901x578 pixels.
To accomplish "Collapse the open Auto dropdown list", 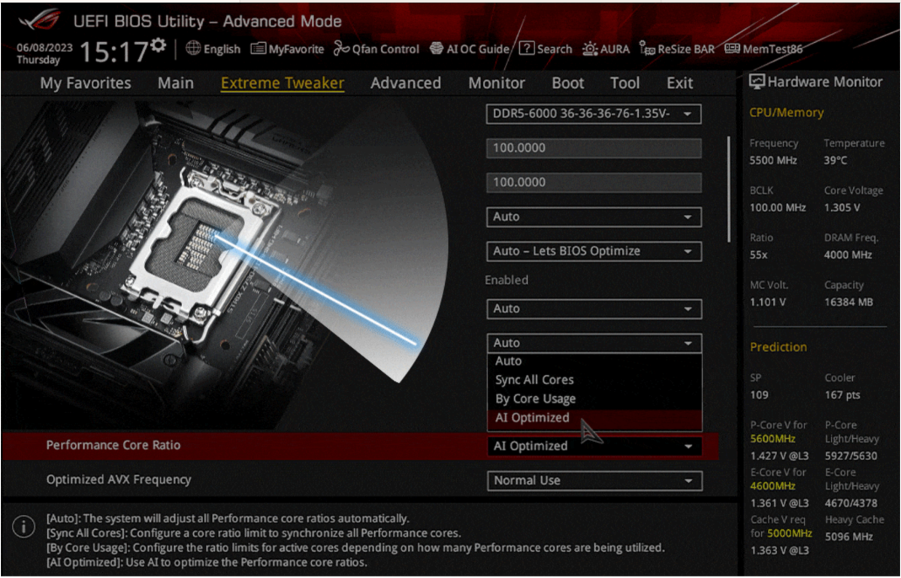I will click(x=594, y=343).
